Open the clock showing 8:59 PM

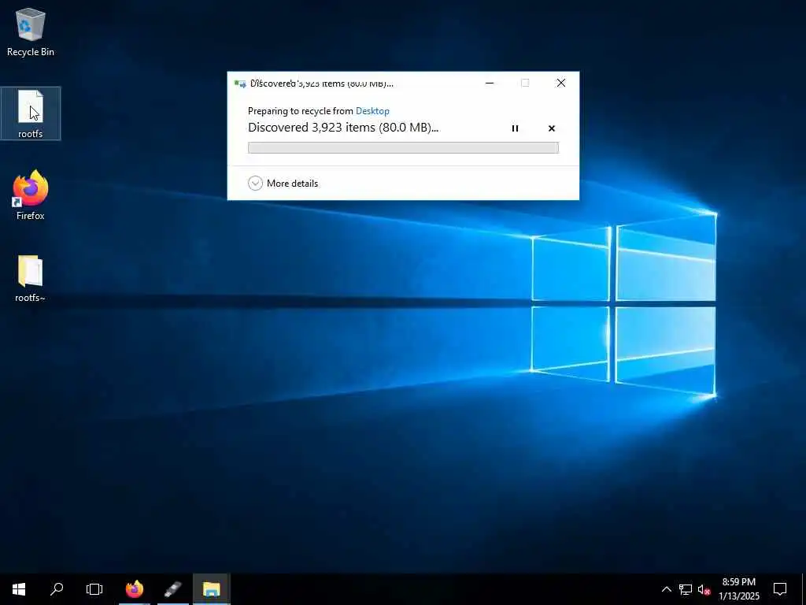(738, 589)
